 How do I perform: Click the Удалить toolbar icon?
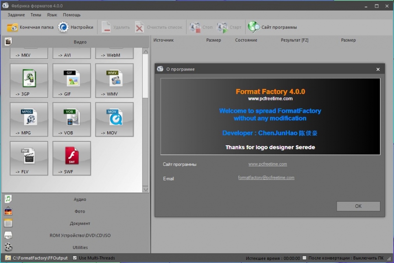click(106, 27)
